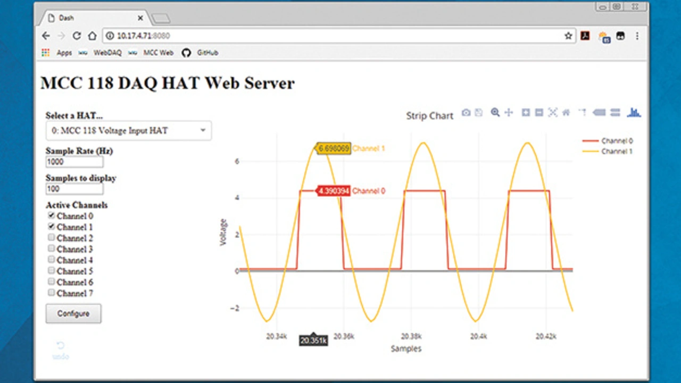The image size is (681, 383).
Task: Click the Samples to display field
Action: tap(74, 189)
